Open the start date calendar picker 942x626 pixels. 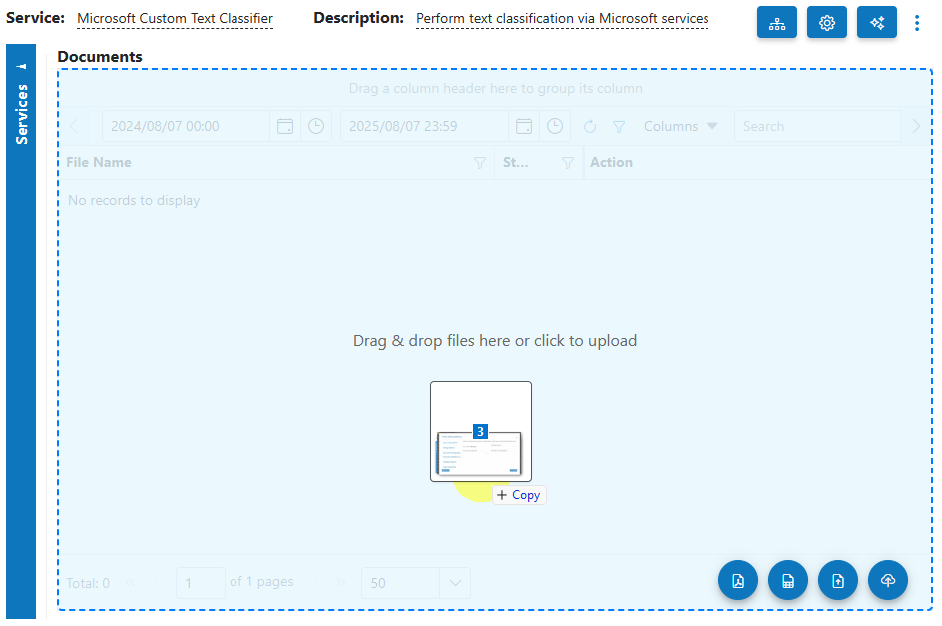pyautogui.click(x=284, y=125)
